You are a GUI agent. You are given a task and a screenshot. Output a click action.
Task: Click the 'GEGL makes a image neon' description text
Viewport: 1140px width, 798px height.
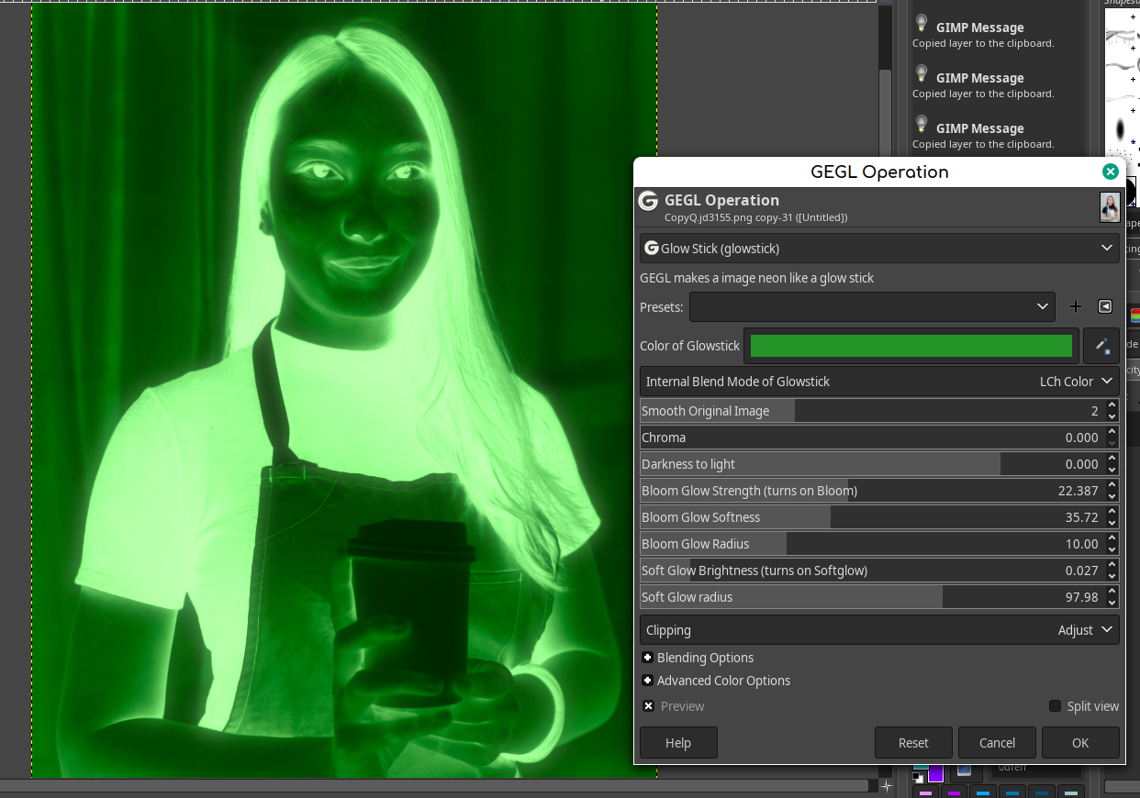click(756, 278)
